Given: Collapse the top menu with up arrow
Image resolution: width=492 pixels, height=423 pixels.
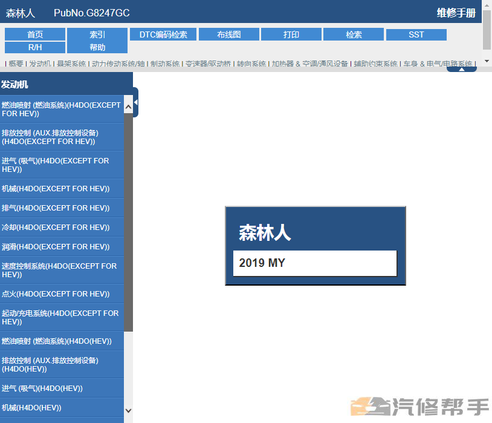Looking at the screenshot, I should click(462, 69).
